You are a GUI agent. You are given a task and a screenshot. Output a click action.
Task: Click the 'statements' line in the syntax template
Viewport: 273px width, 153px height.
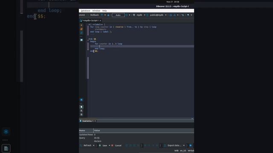(101, 29)
